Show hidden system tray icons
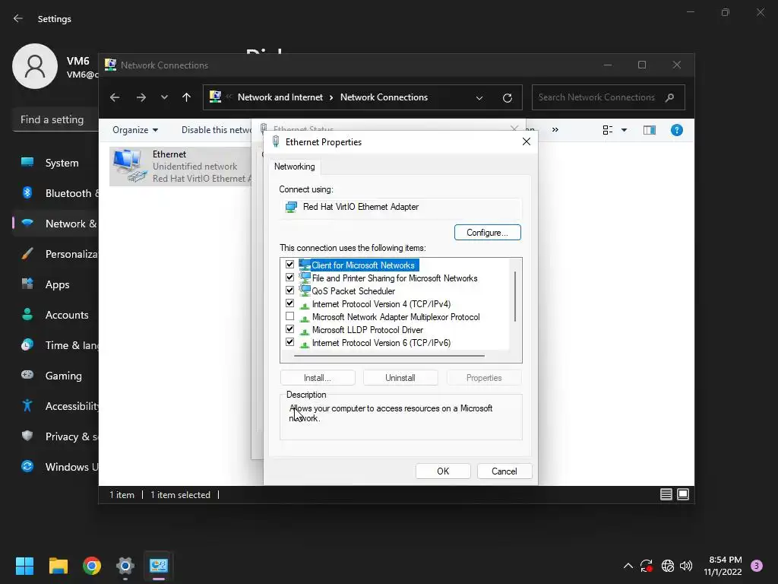This screenshot has width=778, height=584. [628, 566]
